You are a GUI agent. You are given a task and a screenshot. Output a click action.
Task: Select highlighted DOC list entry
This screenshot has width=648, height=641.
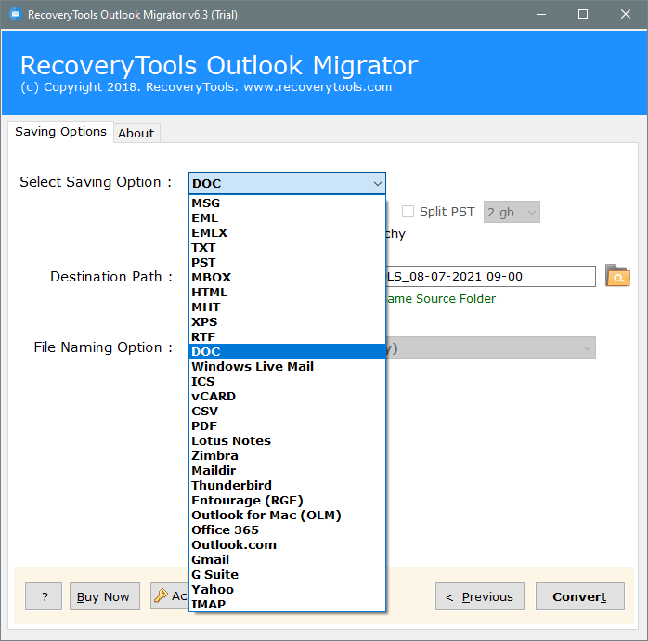coord(287,351)
